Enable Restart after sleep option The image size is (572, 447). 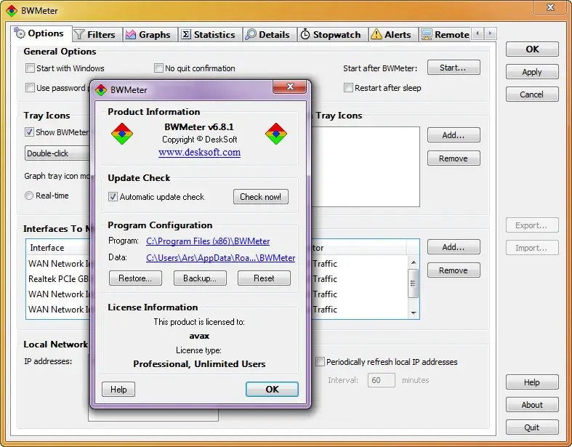coord(348,88)
